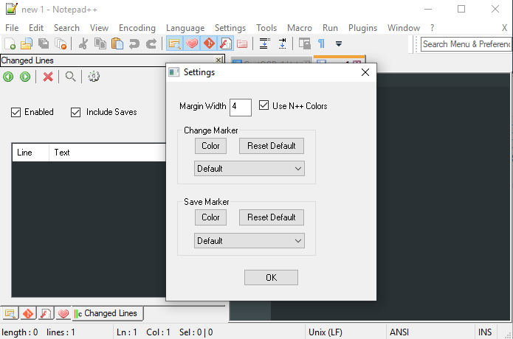Go to next change with green right arrow
The width and height of the screenshot is (513, 339).
[25, 77]
